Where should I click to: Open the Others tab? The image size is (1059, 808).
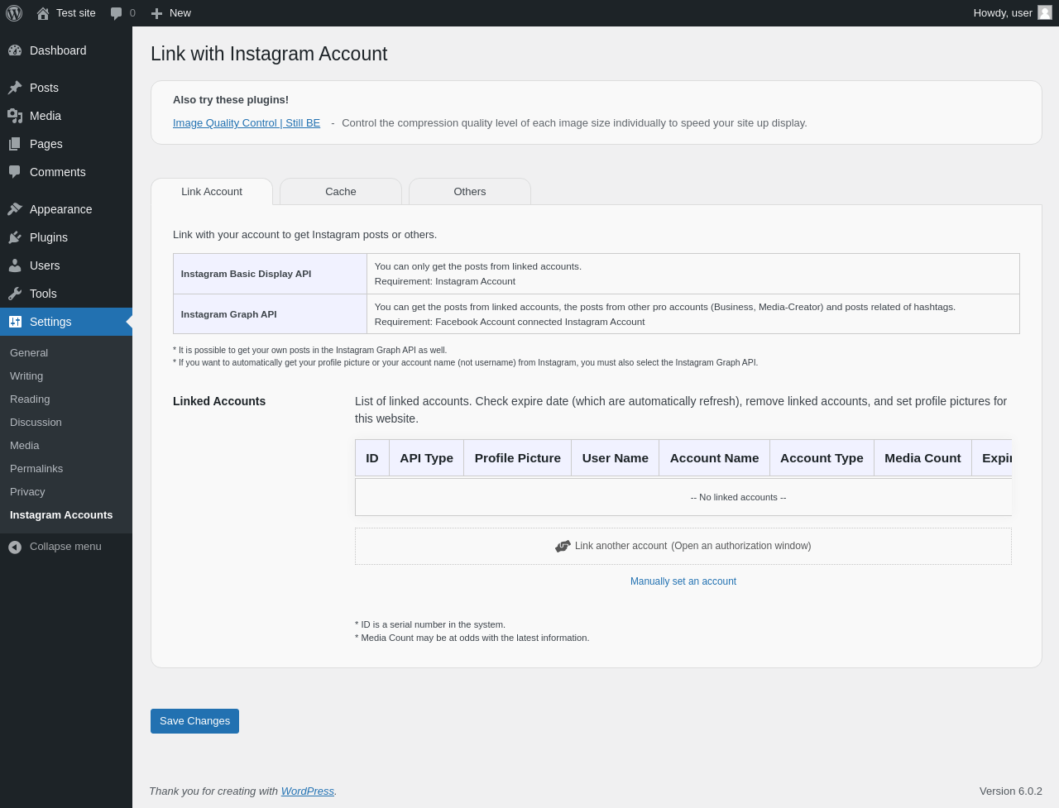(x=470, y=192)
